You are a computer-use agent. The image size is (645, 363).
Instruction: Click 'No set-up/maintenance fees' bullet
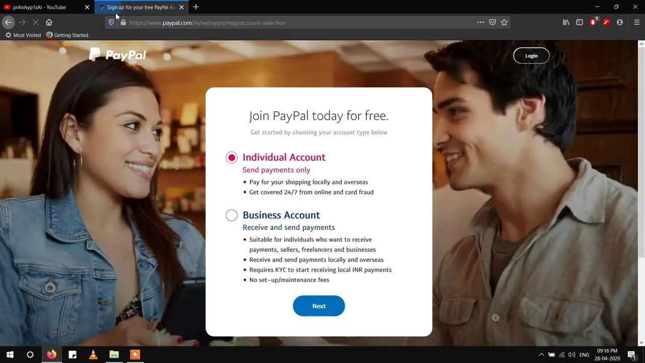coord(289,280)
